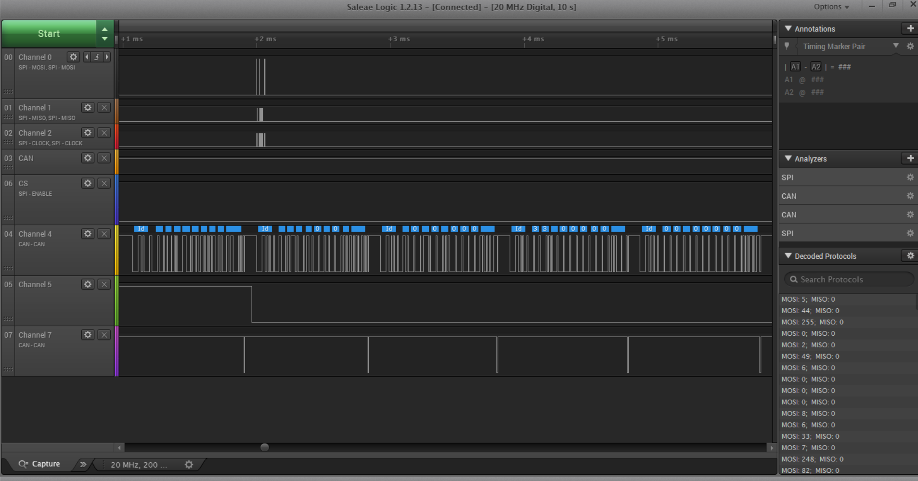Image resolution: width=918 pixels, height=481 pixels.
Task: Jump to next edge on Channel 0
Action: click(x=107, y=57)
